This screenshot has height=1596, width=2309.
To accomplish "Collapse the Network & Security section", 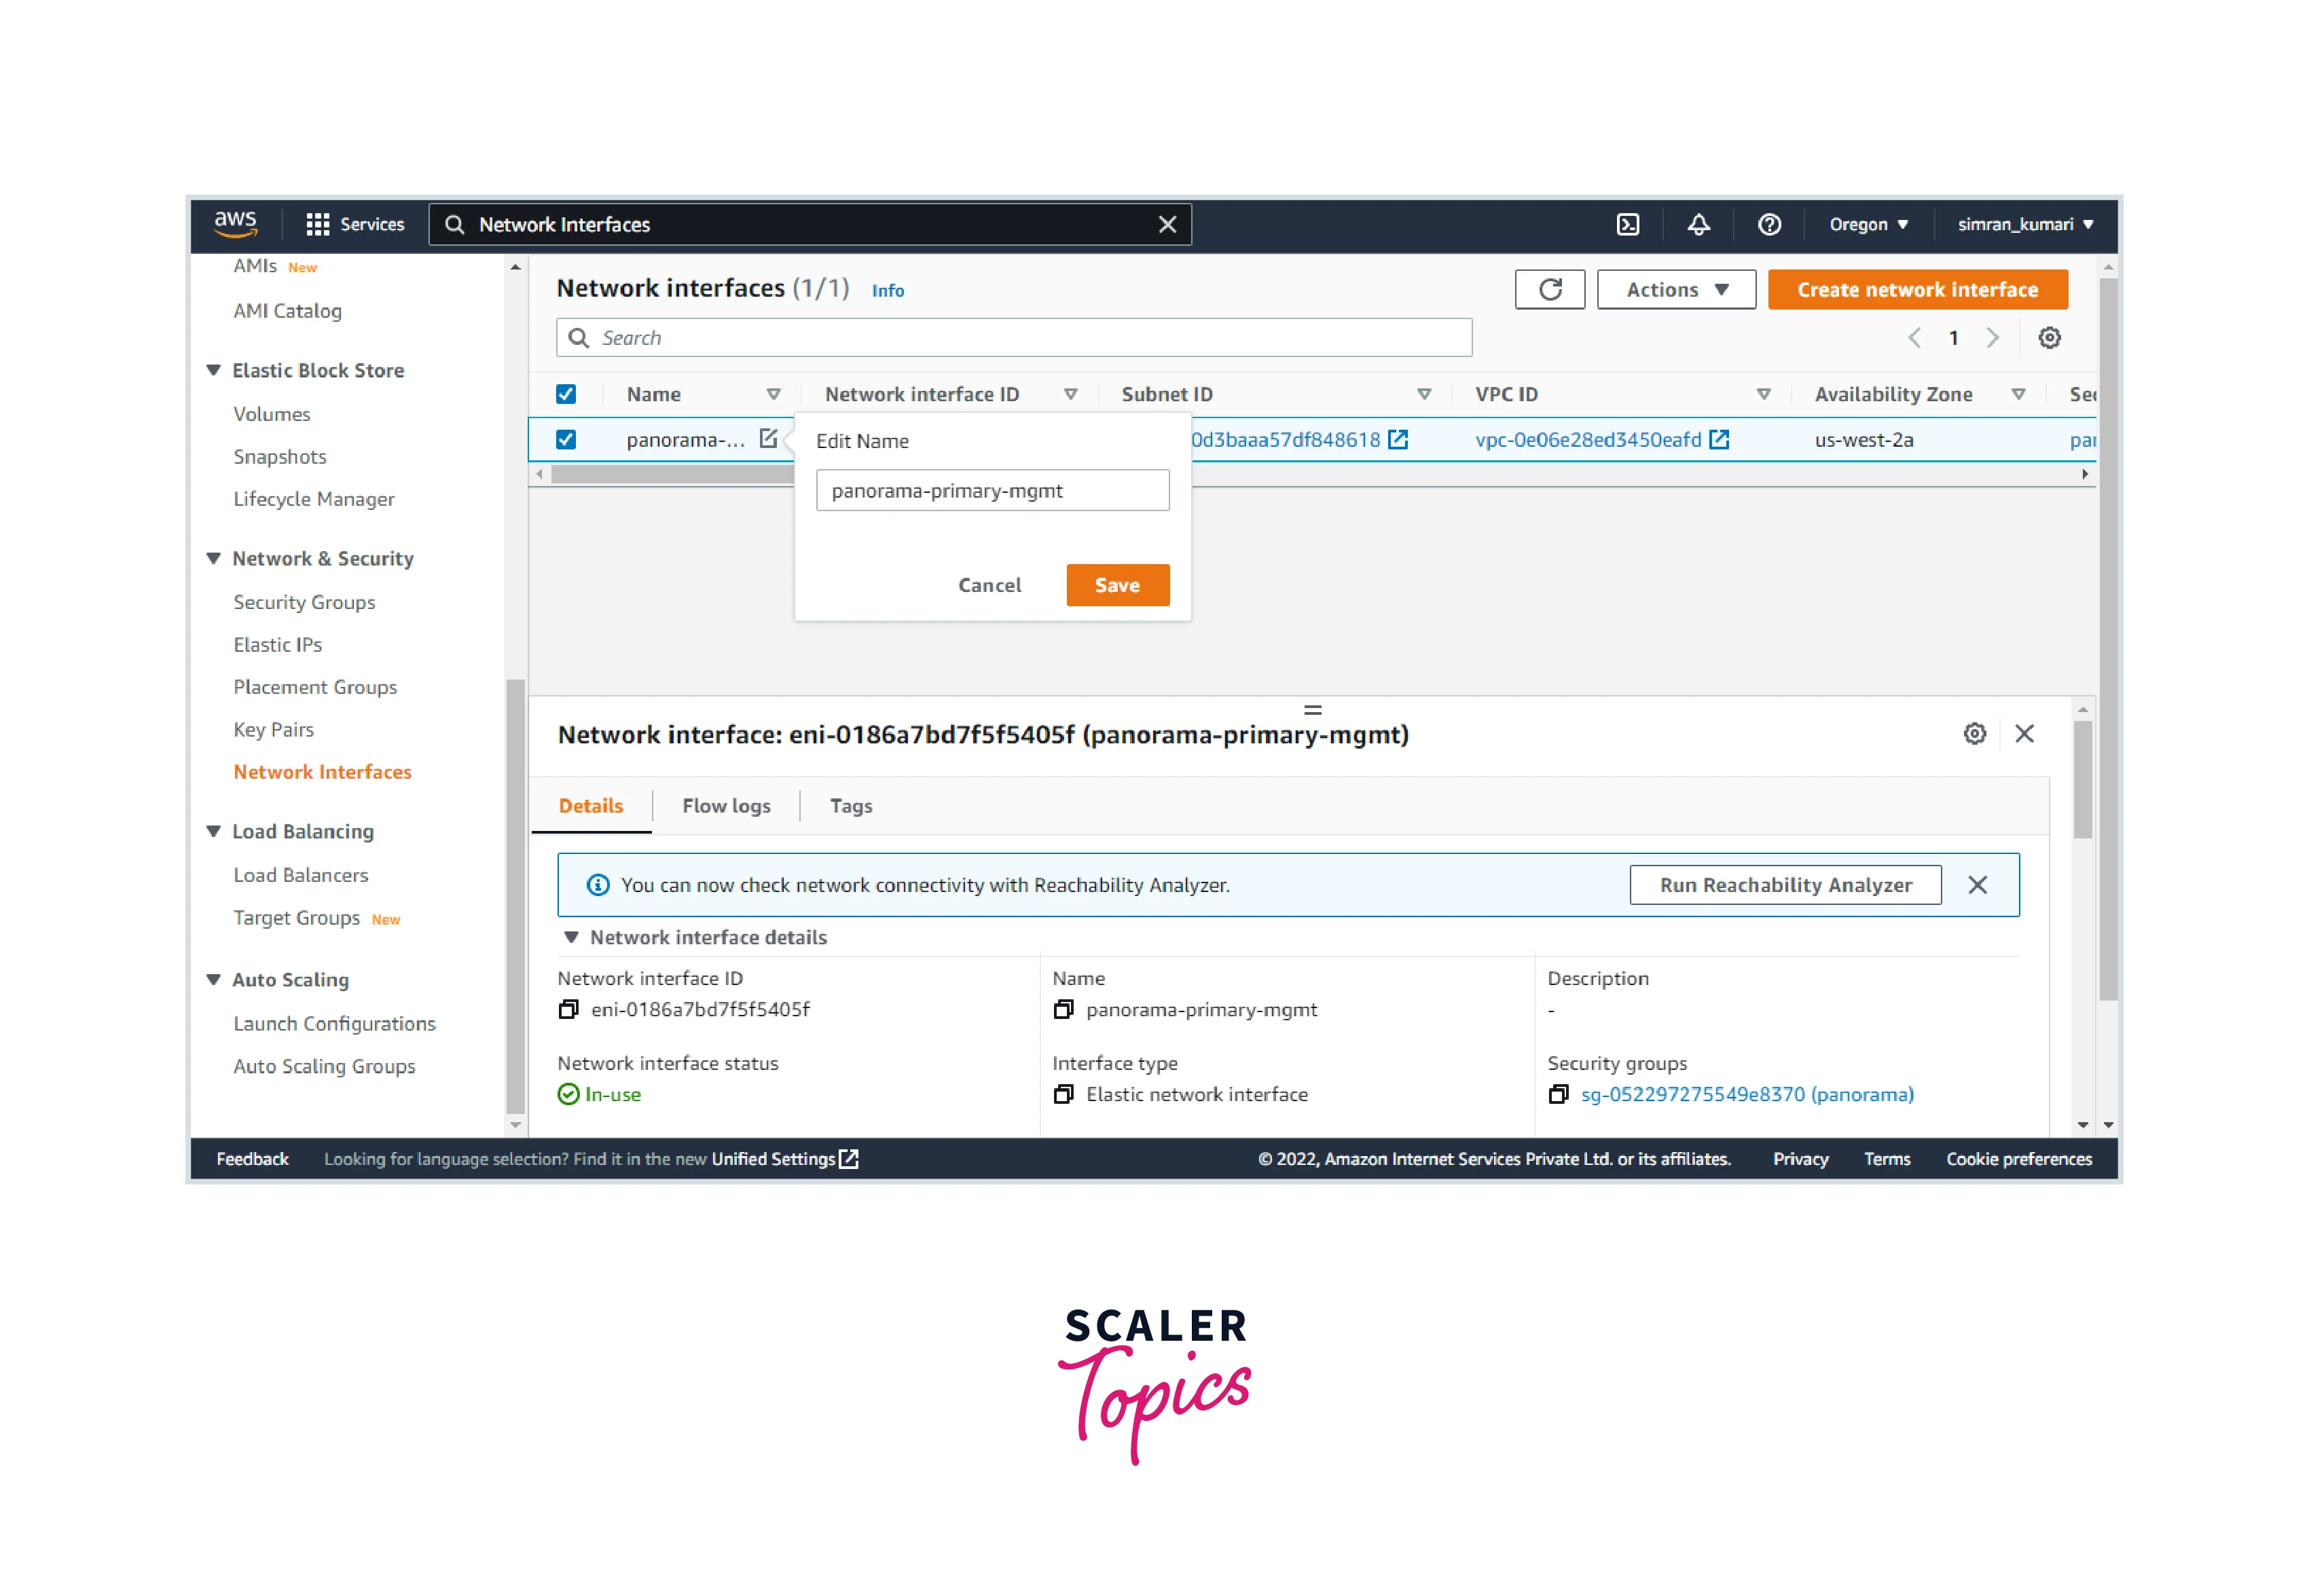I will 213,558.
